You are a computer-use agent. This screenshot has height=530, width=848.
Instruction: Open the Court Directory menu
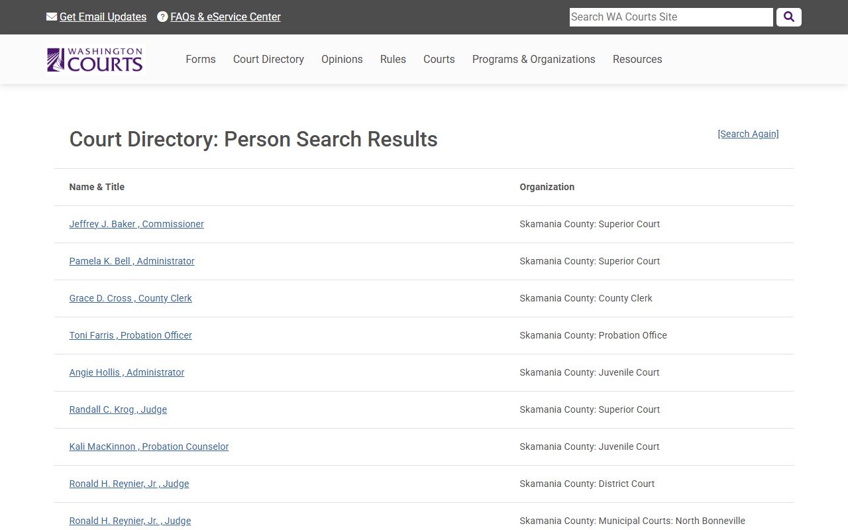click(268, 59)
